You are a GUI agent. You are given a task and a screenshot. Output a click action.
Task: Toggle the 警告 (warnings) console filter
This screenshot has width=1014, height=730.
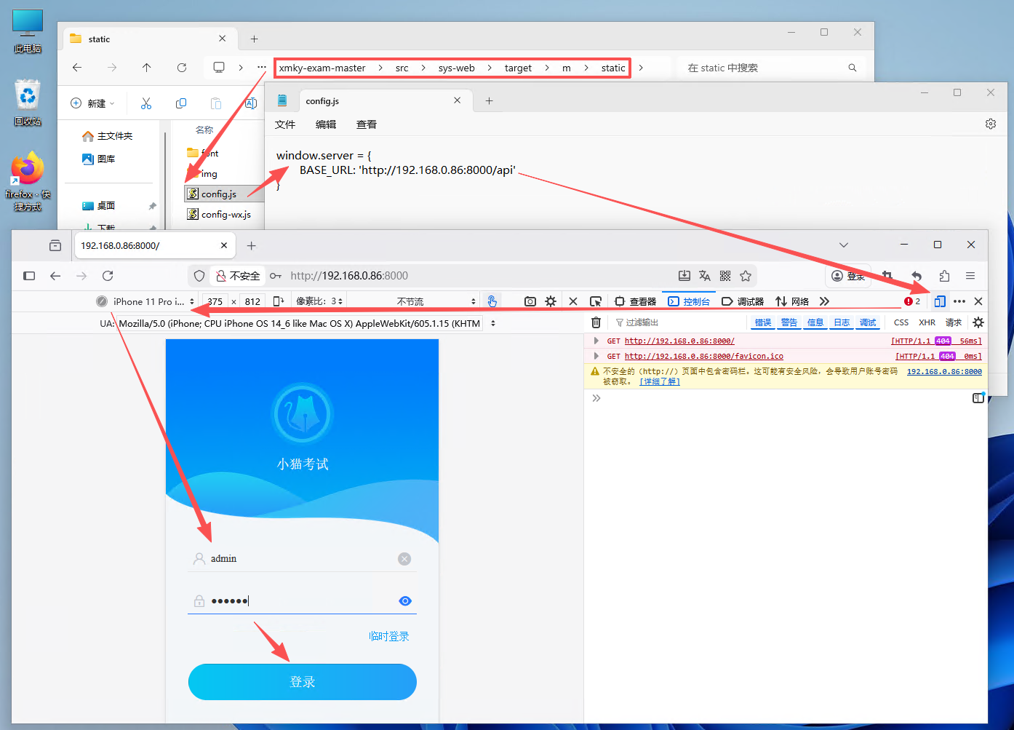pyautogui.click(x=789, y=322)
